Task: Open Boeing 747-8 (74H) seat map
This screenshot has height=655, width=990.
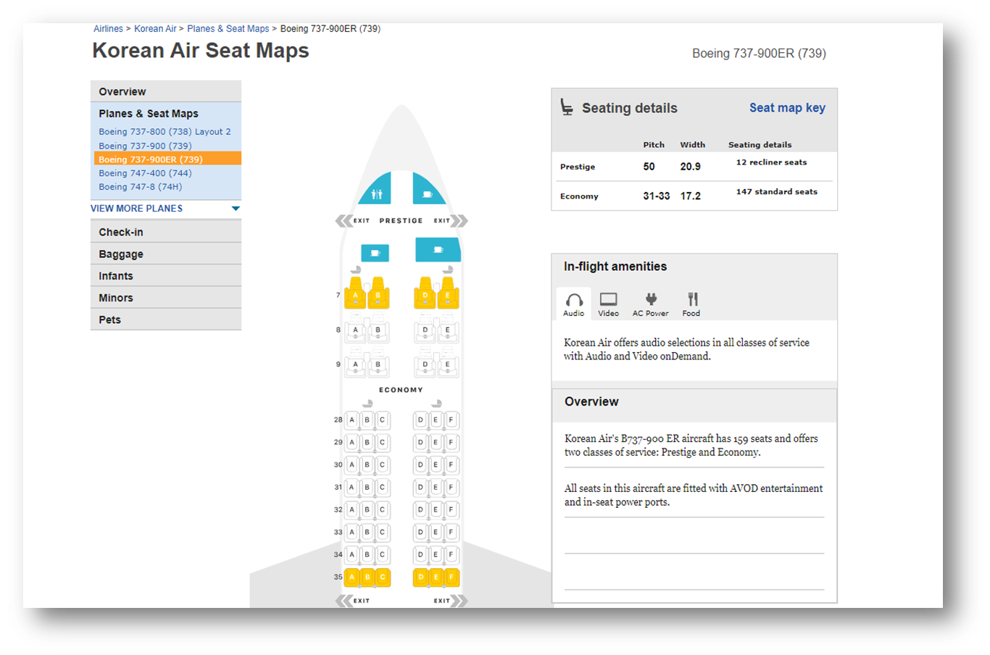Action: click(140, 187)
